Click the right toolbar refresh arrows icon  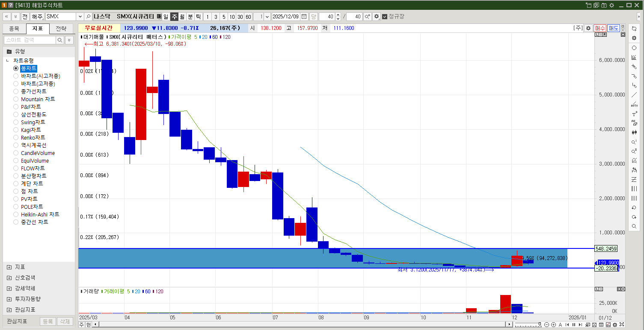[634, 28]
